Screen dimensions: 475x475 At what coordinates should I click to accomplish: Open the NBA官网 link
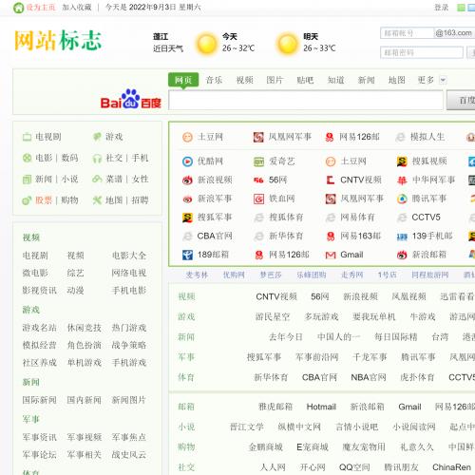coord(369,377)
